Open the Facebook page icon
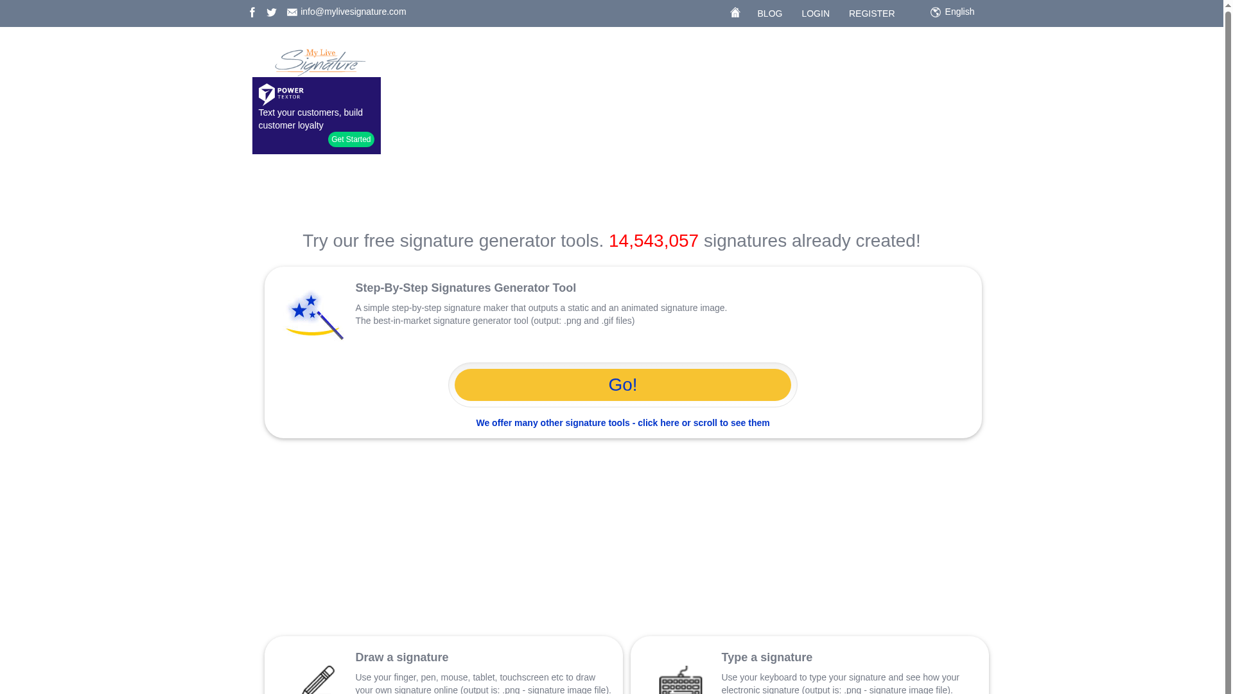 click(252, 12)
